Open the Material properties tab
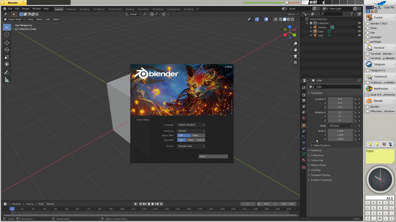The width and height of the screenshot is (396, 222). pyautogui.click(x=304, y=160)
